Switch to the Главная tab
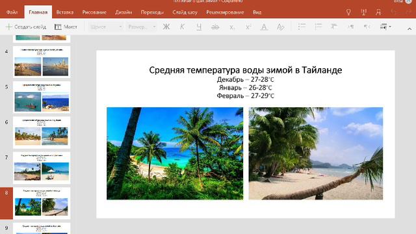The height and width of the screenshot is (234, 416). 38,12
